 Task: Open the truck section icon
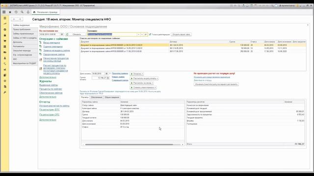(x=5, y=52)
